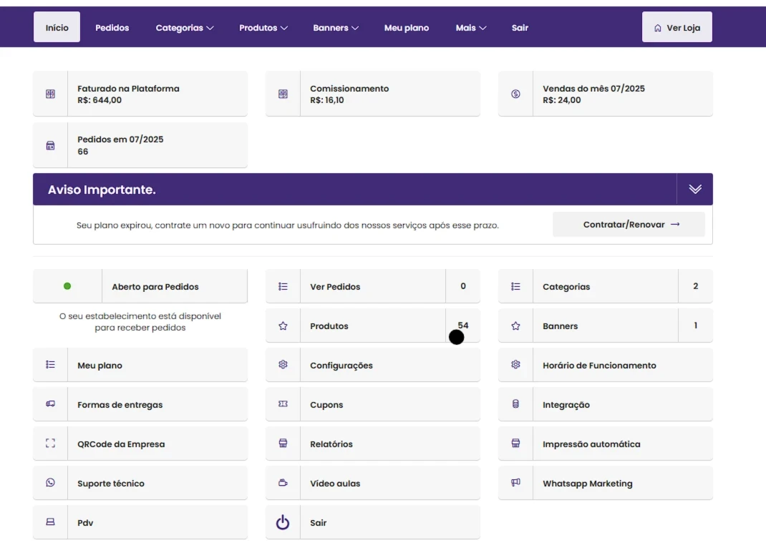Click the megaphone icon for Whatsapp Marketing
The image size is (766, 548).
pyautogui.click(x=515, y=483)
